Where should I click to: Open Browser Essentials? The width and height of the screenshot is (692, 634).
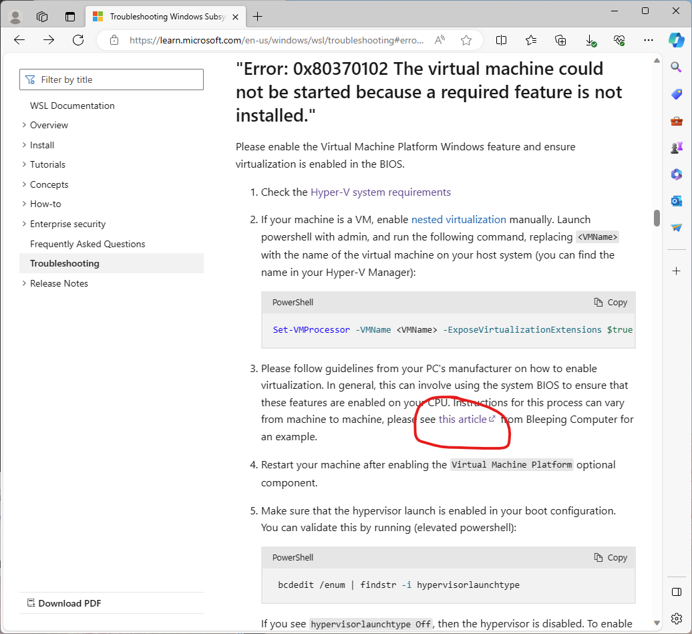point(619,40)
